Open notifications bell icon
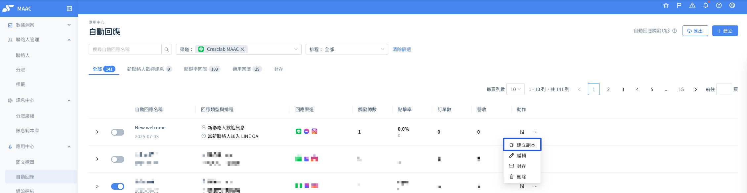 706,5
